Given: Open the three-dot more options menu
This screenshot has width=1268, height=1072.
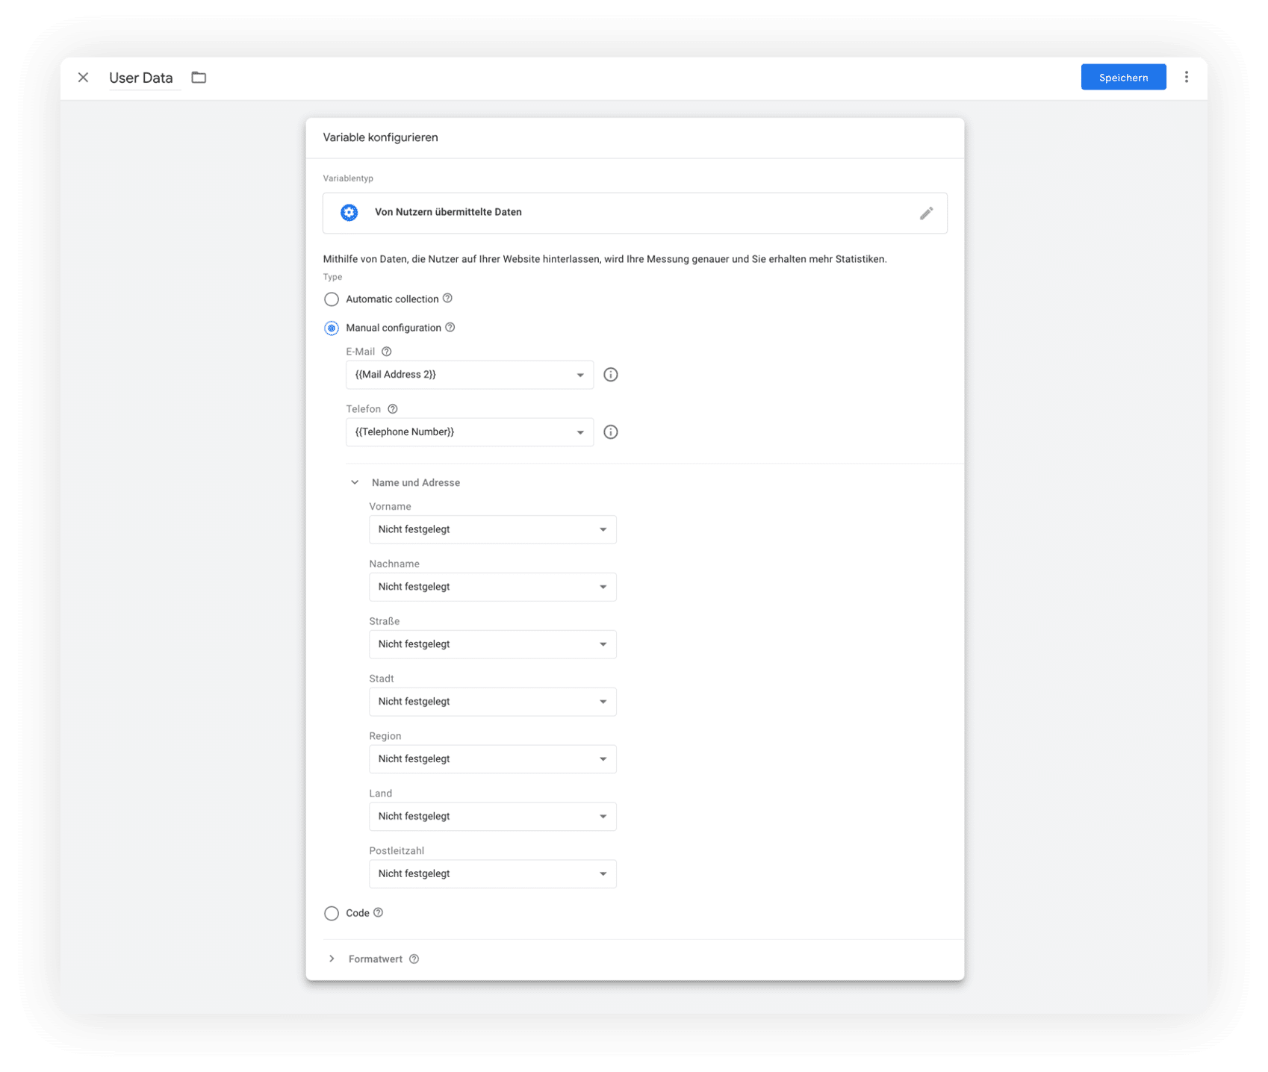Looking at the screenshot, I should point(1186,78).
